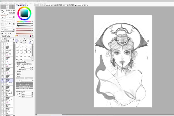Screen dimensions: 174x116
Task: Adjust the layer Opacity slider
Action: tap(9, 32)
